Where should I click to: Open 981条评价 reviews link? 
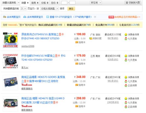tap(113, 81)
